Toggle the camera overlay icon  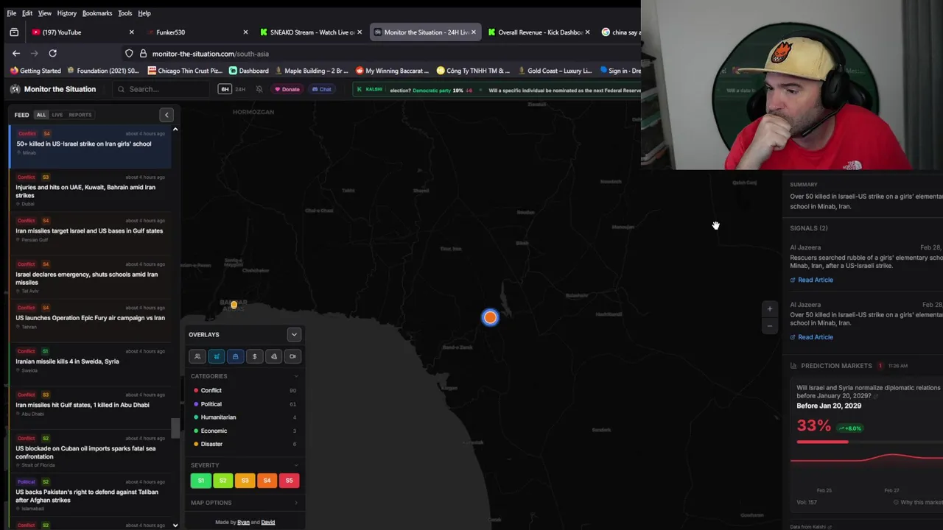tap(293, 356)
